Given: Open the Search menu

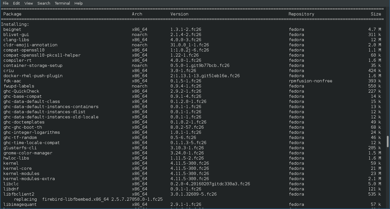Looking at the screenshot, I should pyautogui.click(x=44, y=3).
